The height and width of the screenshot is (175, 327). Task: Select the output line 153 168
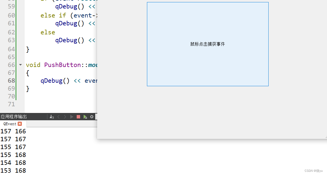click(13, 170)
